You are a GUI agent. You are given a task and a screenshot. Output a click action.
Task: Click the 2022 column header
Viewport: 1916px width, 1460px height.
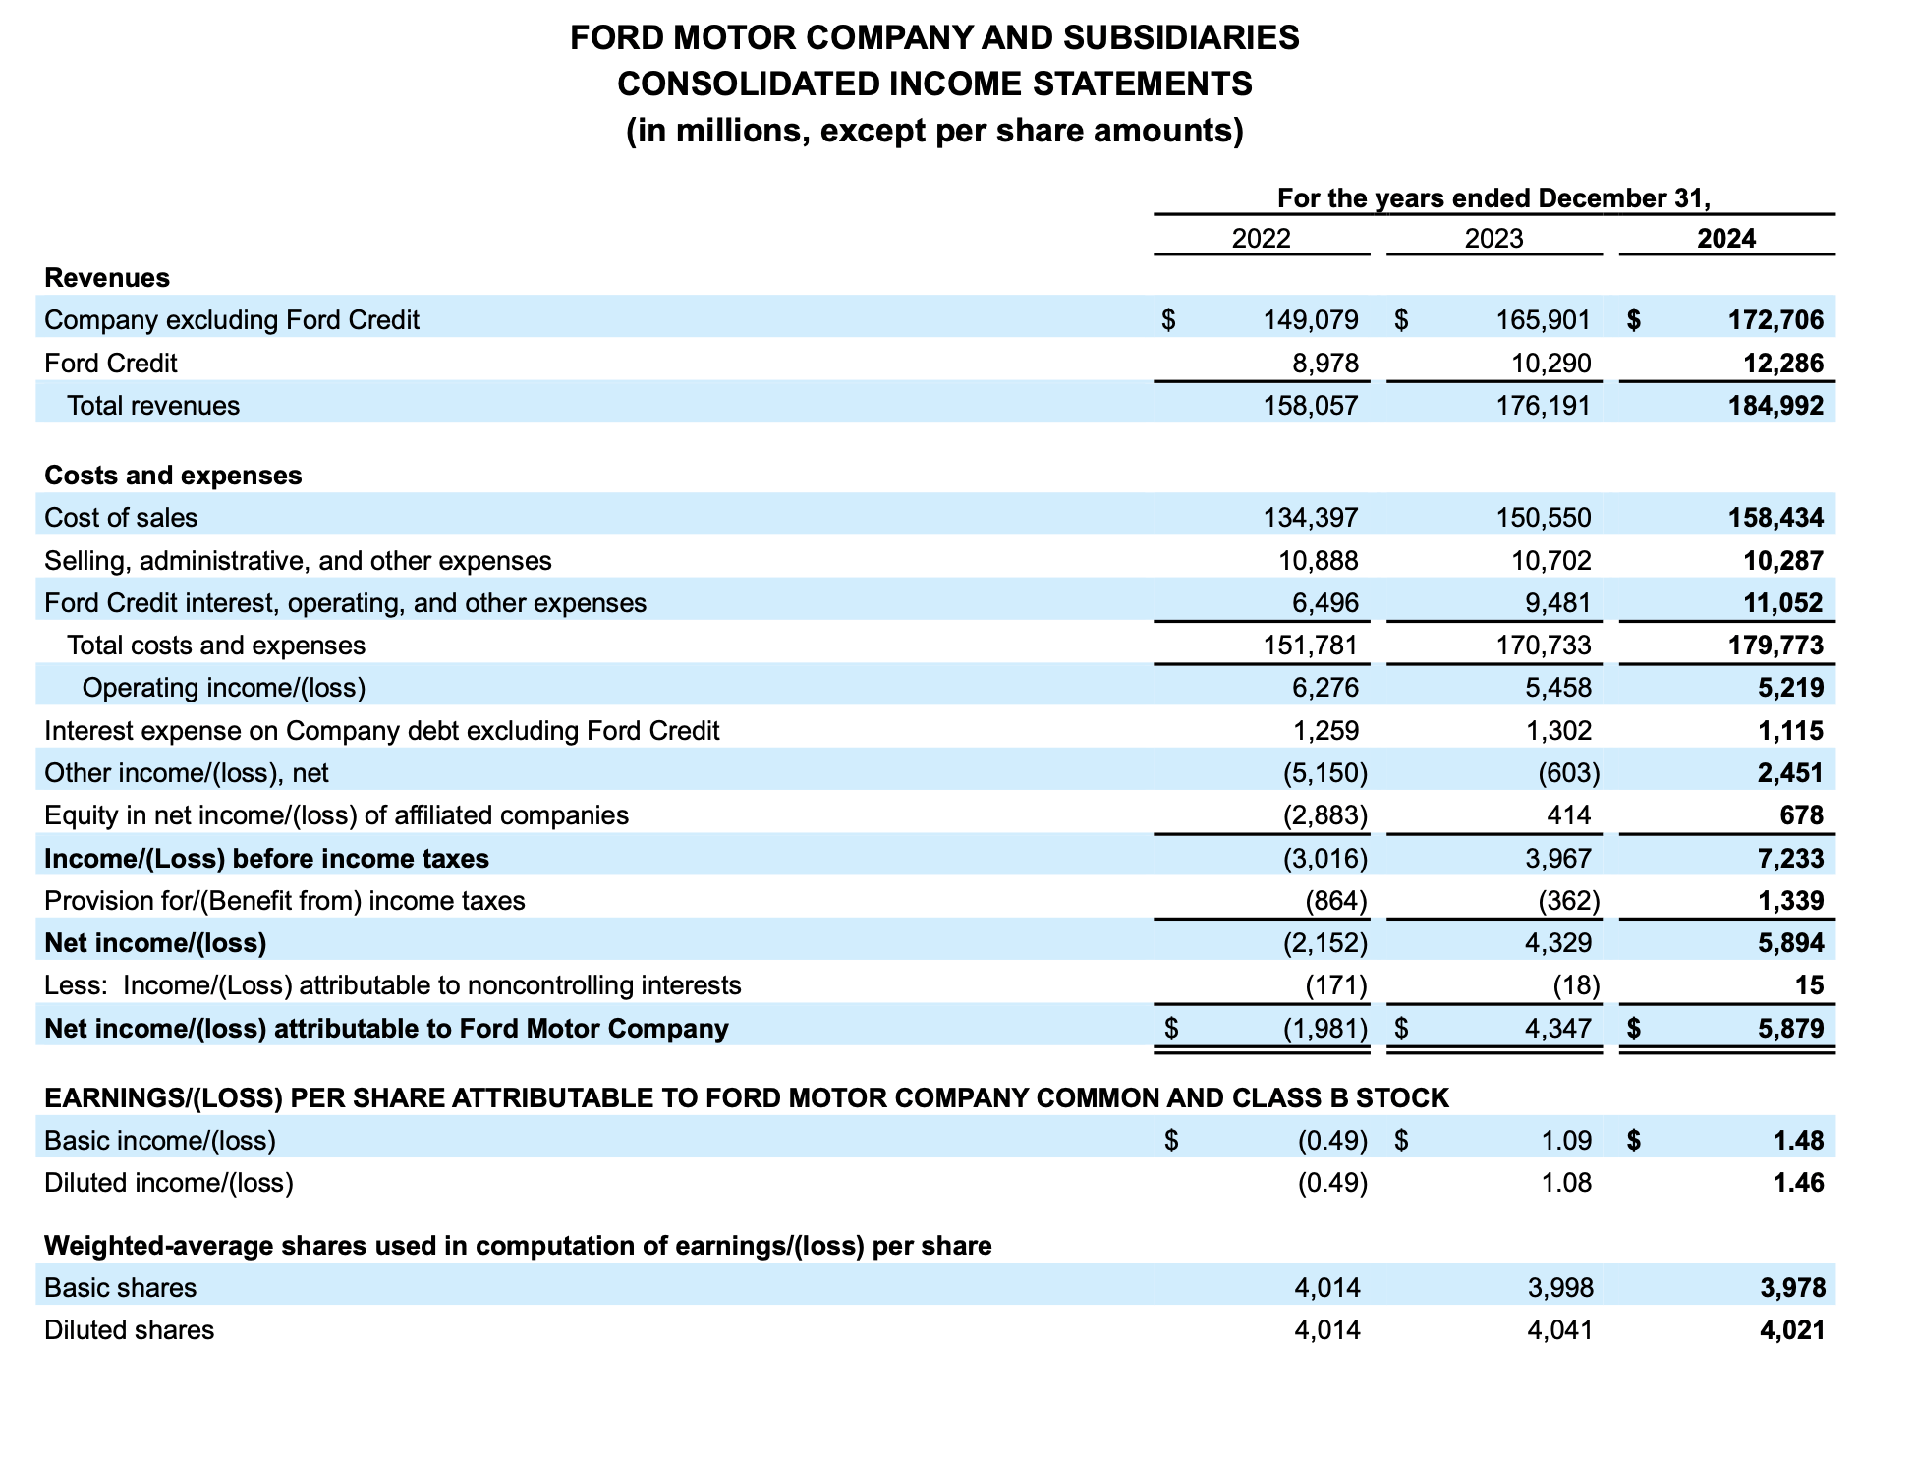coord(1262,239)
